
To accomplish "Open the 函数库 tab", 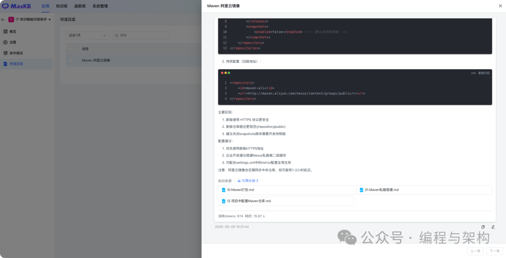I will [x=80, y=6].
